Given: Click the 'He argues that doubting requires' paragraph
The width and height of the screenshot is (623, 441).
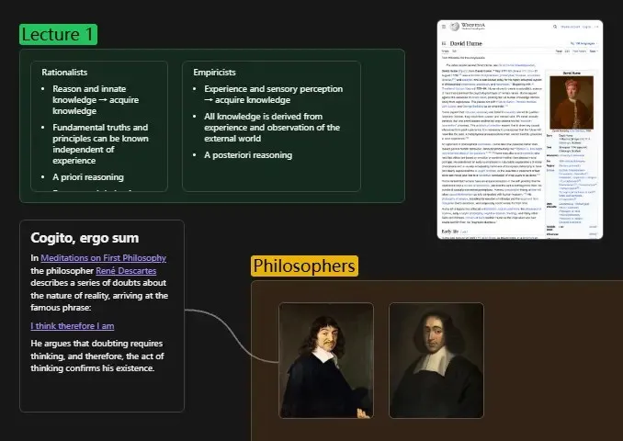Looking at the screenshot, I should point(97,356).
